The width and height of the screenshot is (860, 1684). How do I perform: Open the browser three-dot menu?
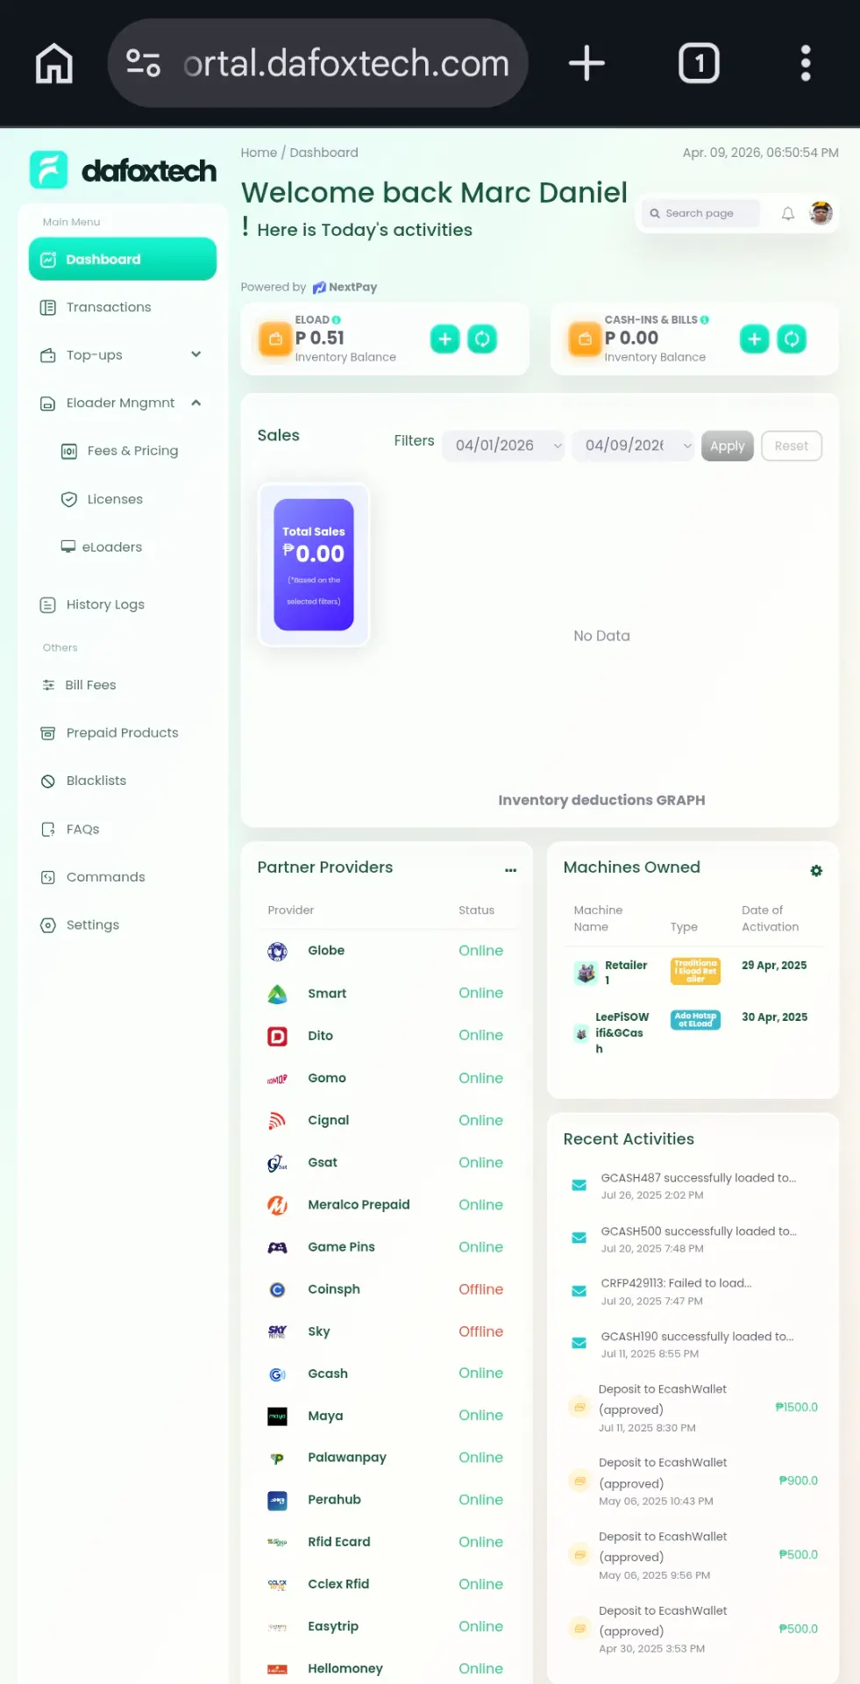[806, 63]
